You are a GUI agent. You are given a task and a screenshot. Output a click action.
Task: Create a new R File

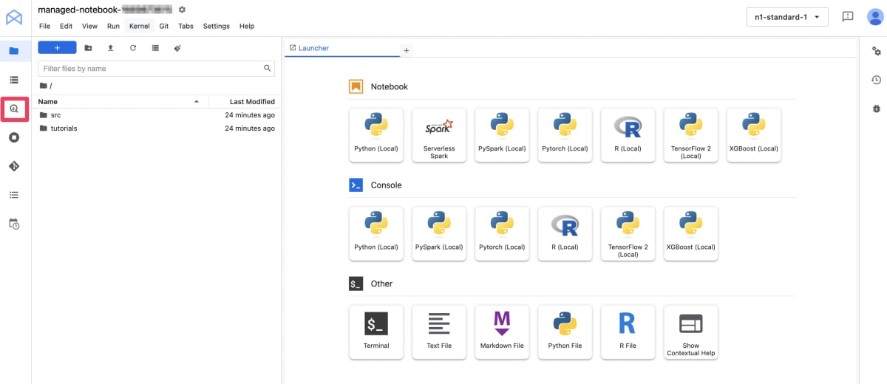pos(628,332)
